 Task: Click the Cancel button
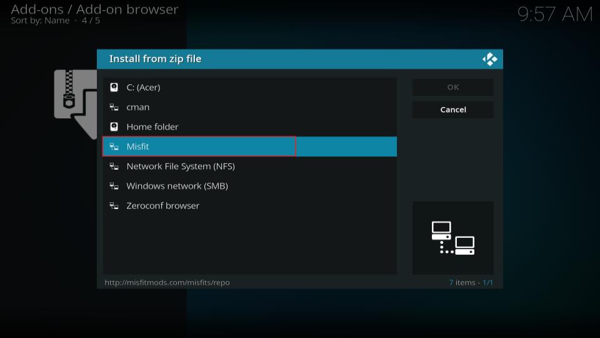453,110
